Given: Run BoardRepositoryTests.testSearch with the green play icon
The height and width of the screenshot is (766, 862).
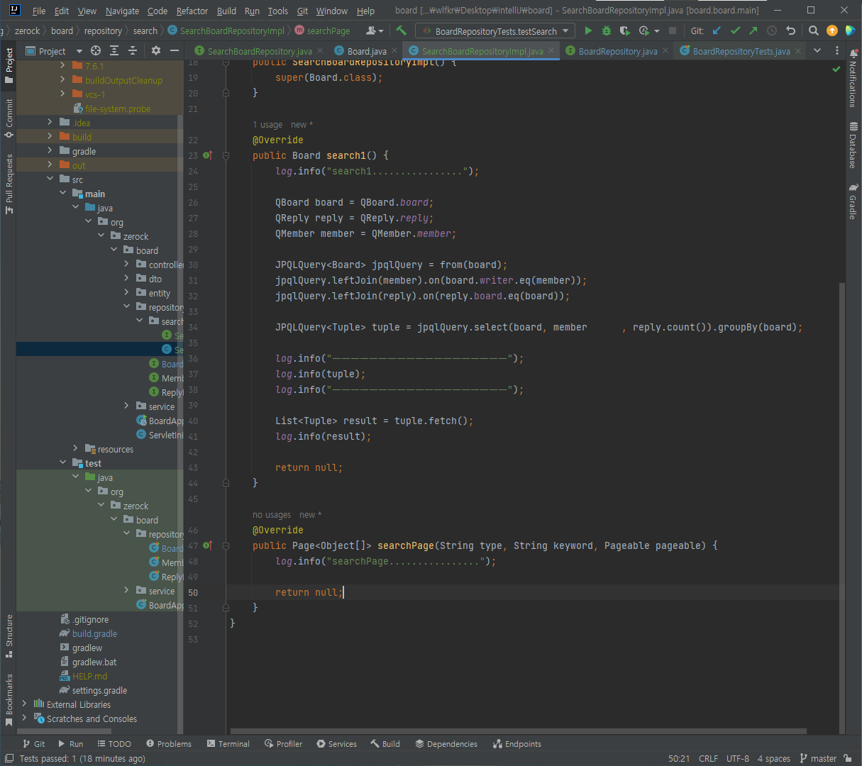Looking at the screenshot, I should (588, 30).
